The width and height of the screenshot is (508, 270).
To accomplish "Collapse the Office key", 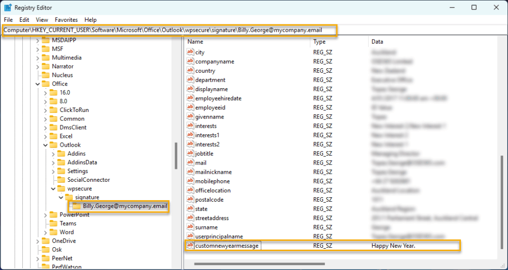I will tap(38, 84).
